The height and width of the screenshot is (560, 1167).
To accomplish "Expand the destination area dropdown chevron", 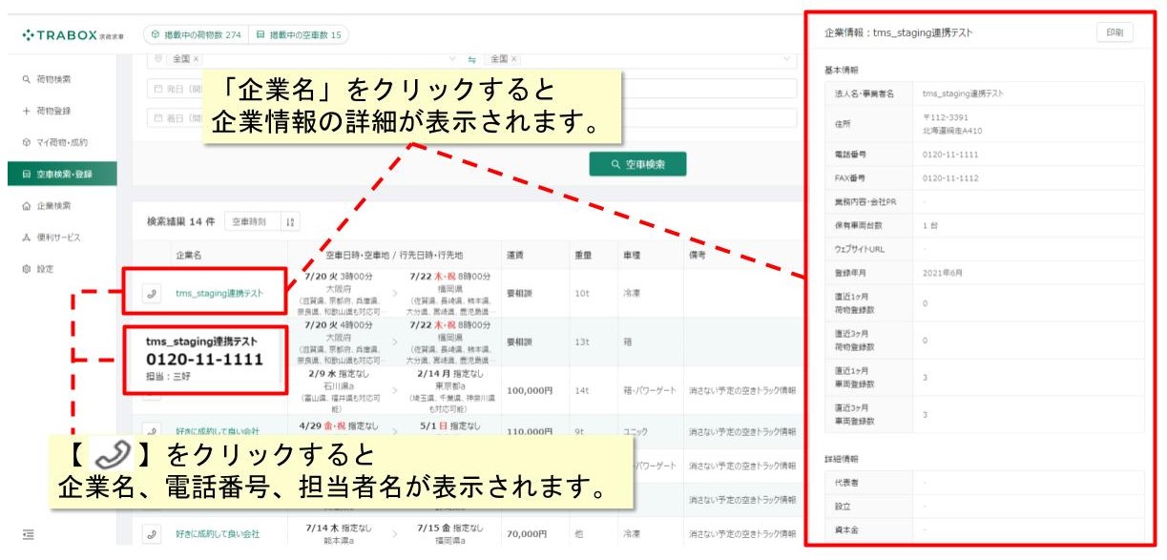I will 786,59.
